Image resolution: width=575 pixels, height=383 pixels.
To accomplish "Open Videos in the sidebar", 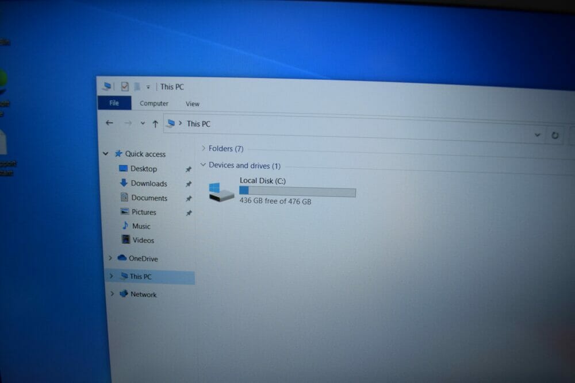I will (143, 241).
